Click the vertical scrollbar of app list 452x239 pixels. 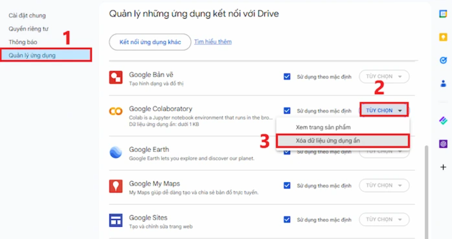click(426, 192)
